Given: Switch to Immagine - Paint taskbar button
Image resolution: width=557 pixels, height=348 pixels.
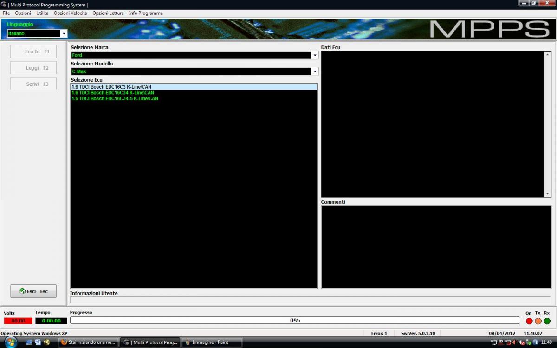Looking at the screenshot, I should 212,342.
